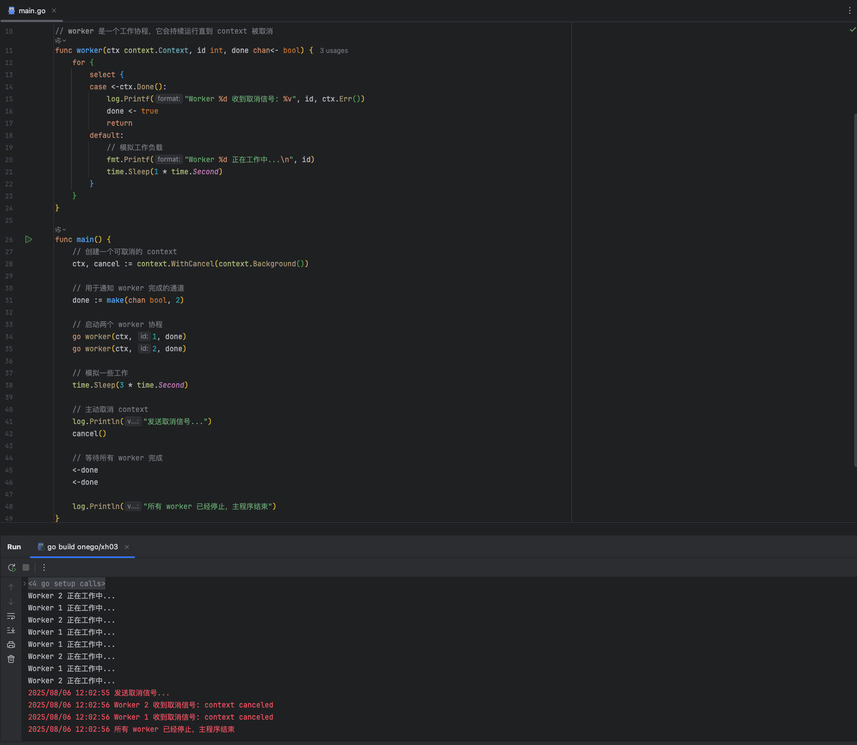This screenshot has width=857, height=745.
Task: Open more options in Run toolbar
Action: click(44, 567)
